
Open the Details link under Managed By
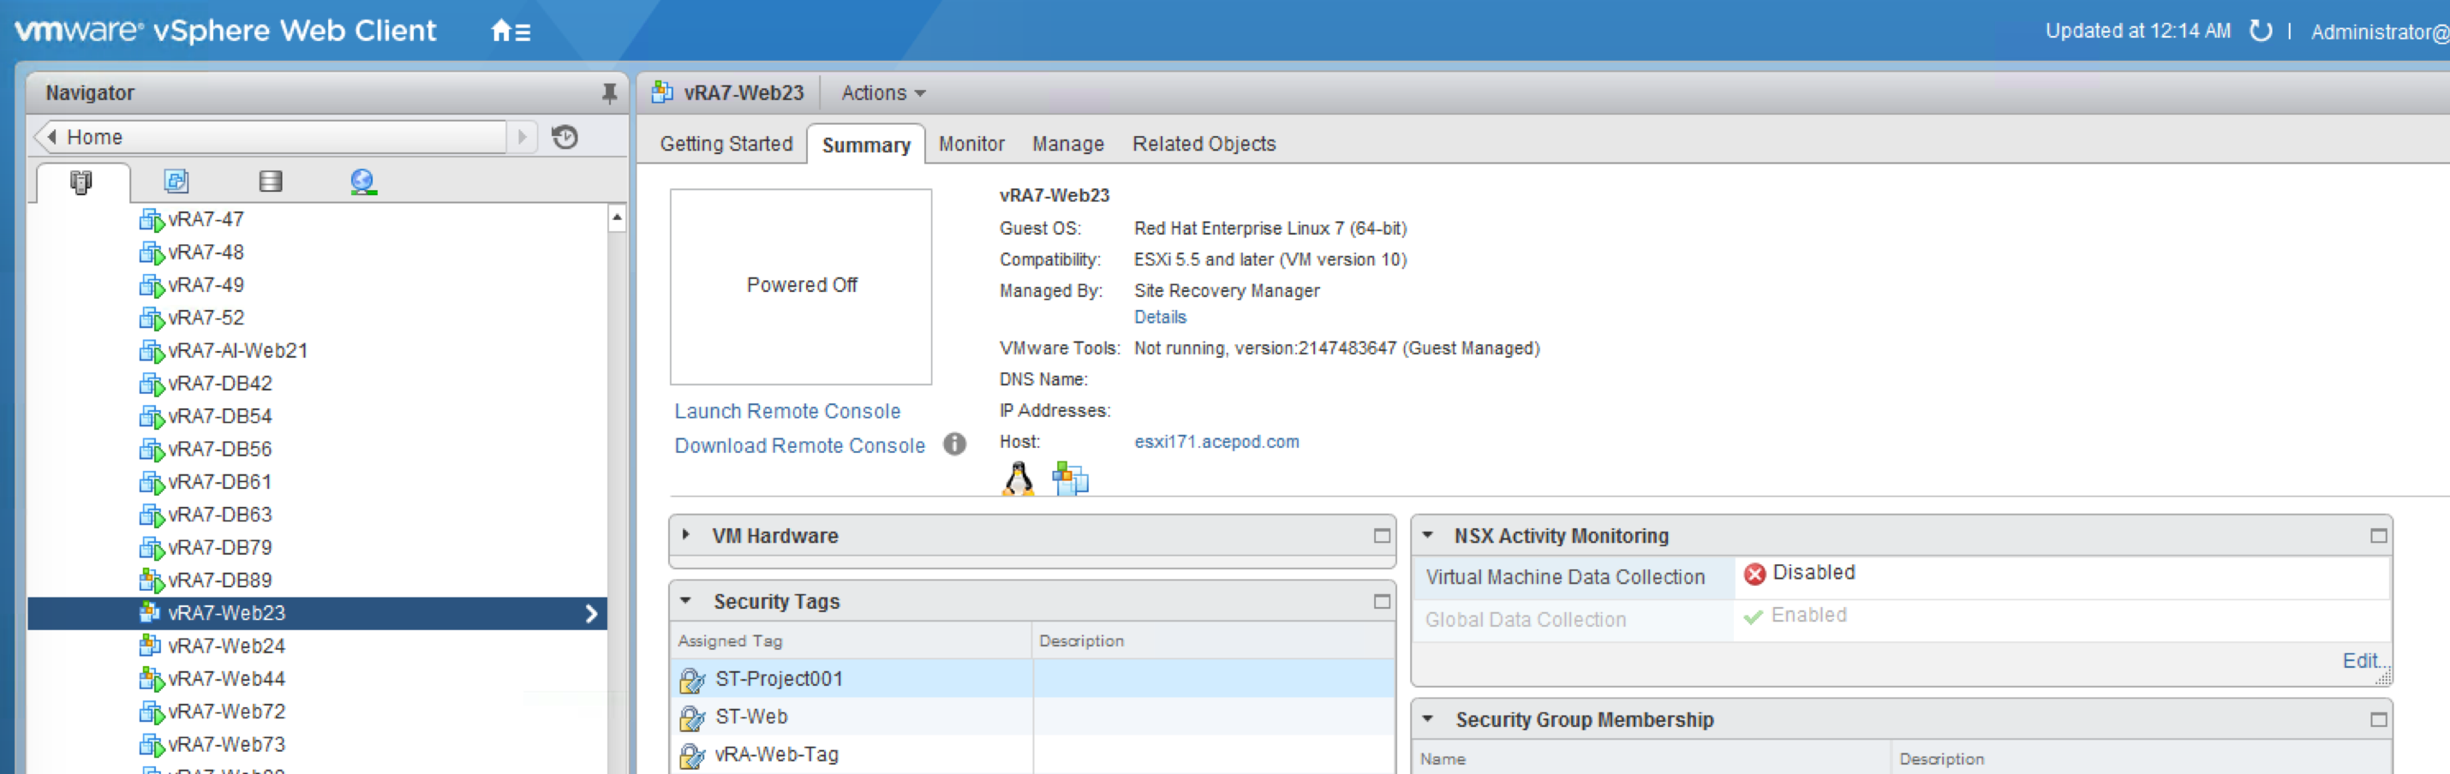tap(1159, 317)
